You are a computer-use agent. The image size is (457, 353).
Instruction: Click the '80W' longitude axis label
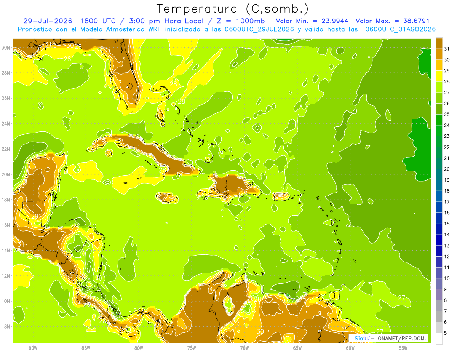pyautogui.click(x=139, y=348)
